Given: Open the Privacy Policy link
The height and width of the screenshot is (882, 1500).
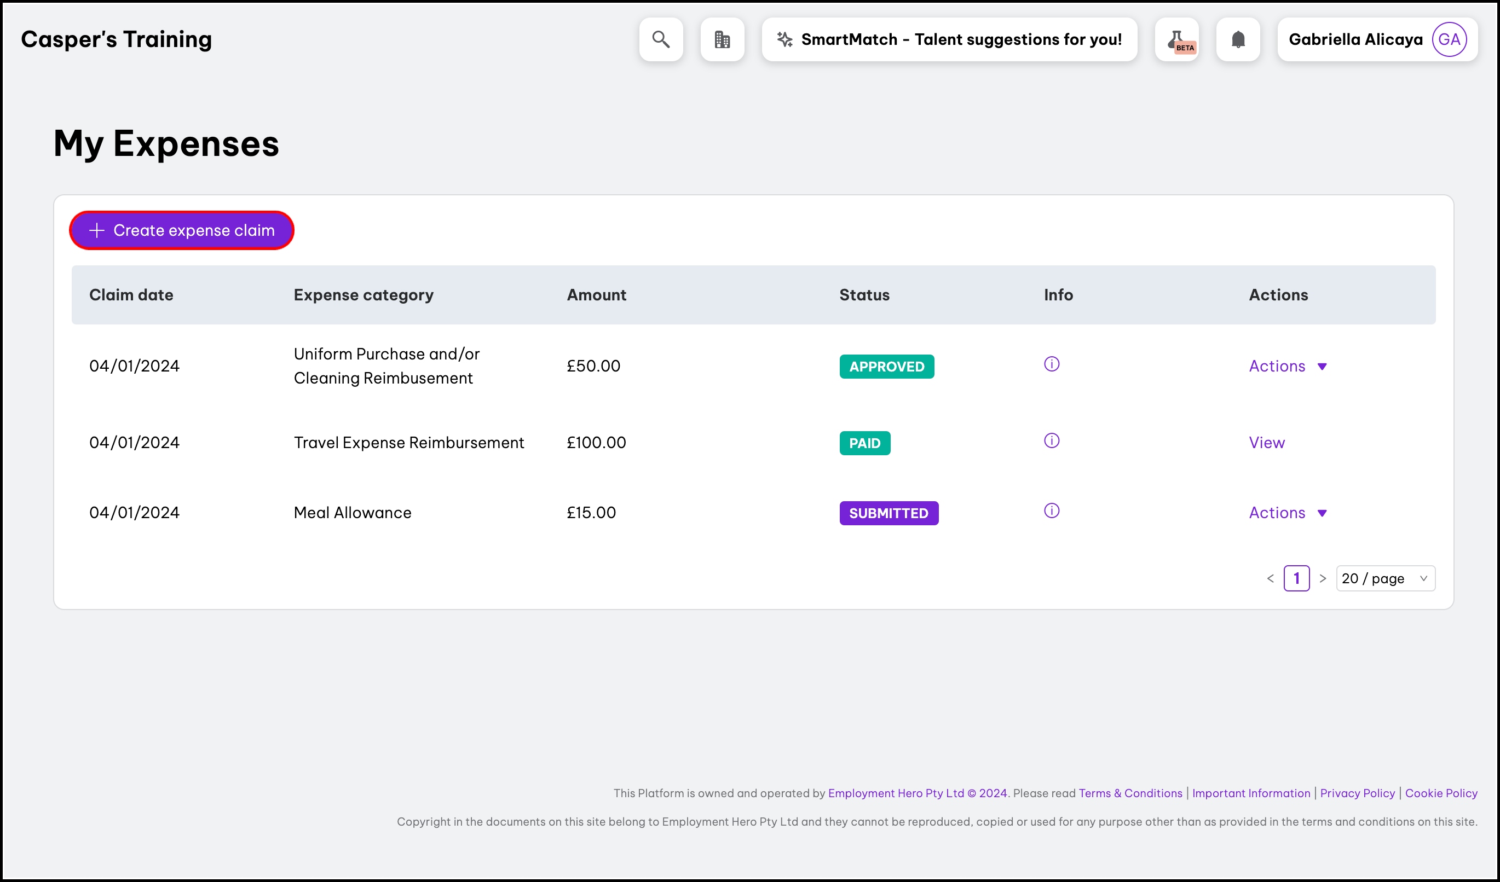Looking at the screenshot, I should [x=1357, y=793].
